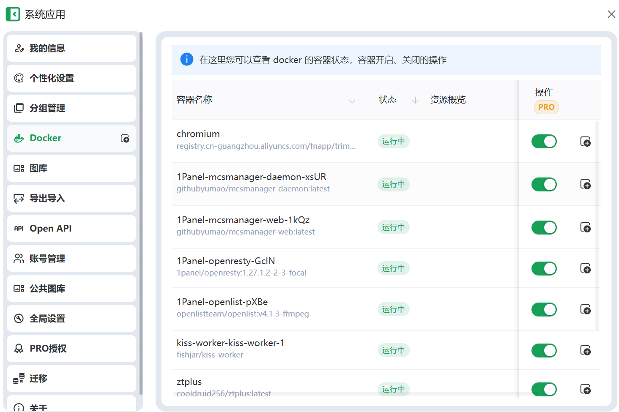Toggle 1Panel-openresty-GcIN container switch
The height and width of the screenshot is (412, 619).
[544, 269]
